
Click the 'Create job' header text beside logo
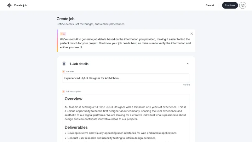pos(20,5)
